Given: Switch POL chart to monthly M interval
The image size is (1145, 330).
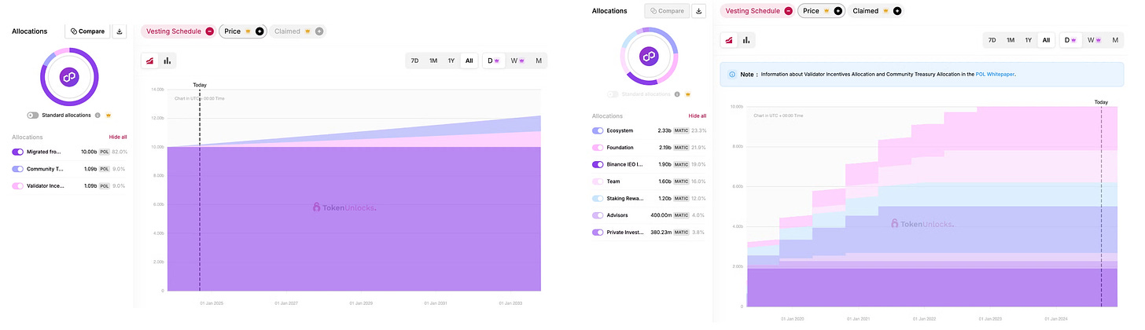Looking at the screenshot, I should (x=539, y=60).
